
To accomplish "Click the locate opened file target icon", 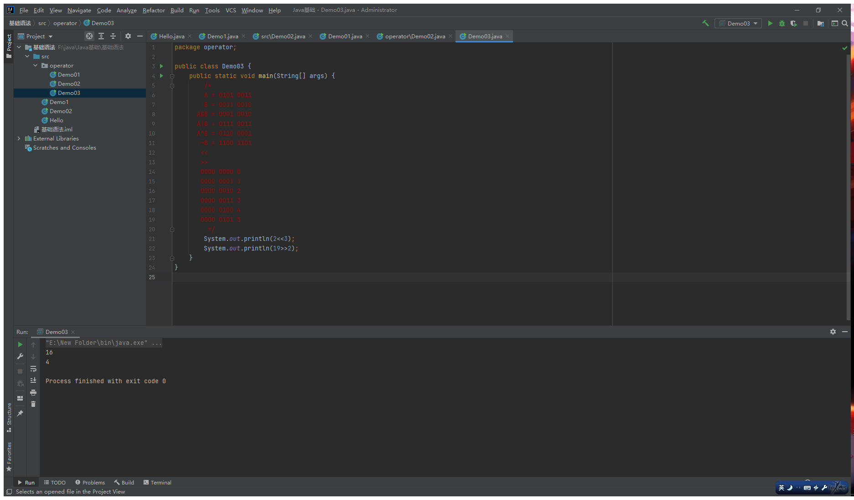I will point(89,36).
